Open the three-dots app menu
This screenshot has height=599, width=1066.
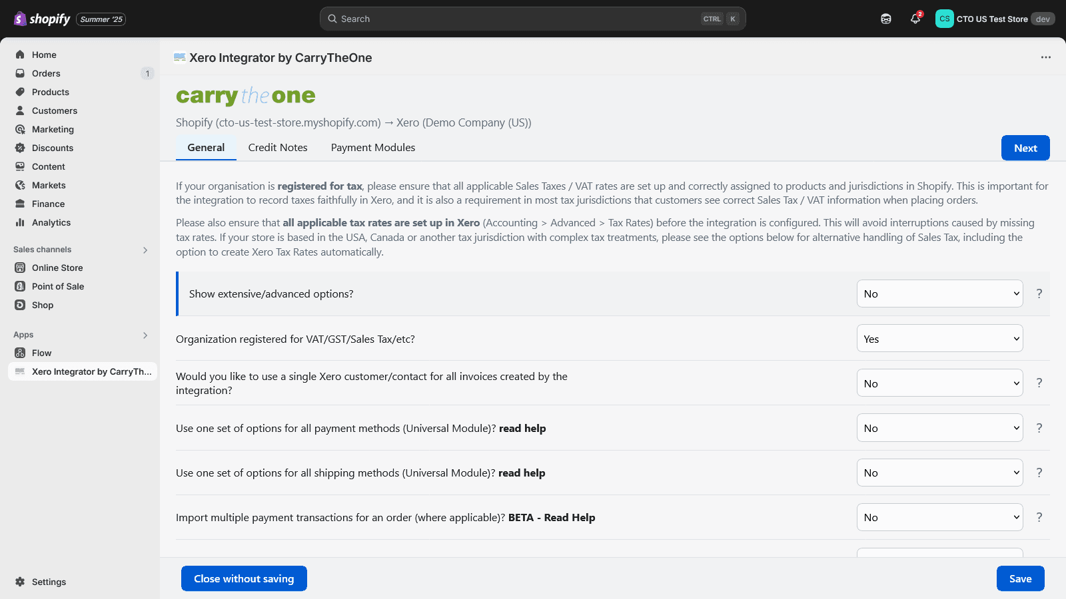(1046, 57)
